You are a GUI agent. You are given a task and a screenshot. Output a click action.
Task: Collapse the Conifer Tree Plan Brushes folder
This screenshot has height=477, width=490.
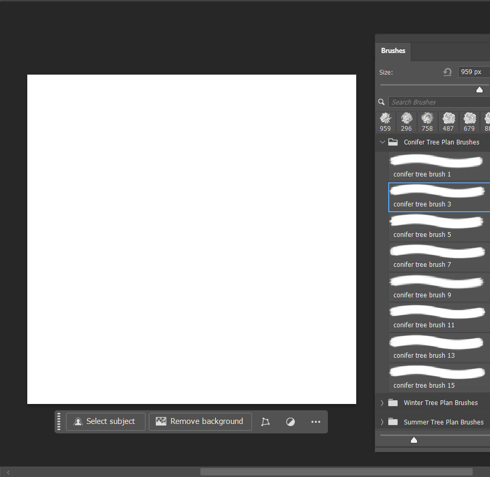click(382, 142)
